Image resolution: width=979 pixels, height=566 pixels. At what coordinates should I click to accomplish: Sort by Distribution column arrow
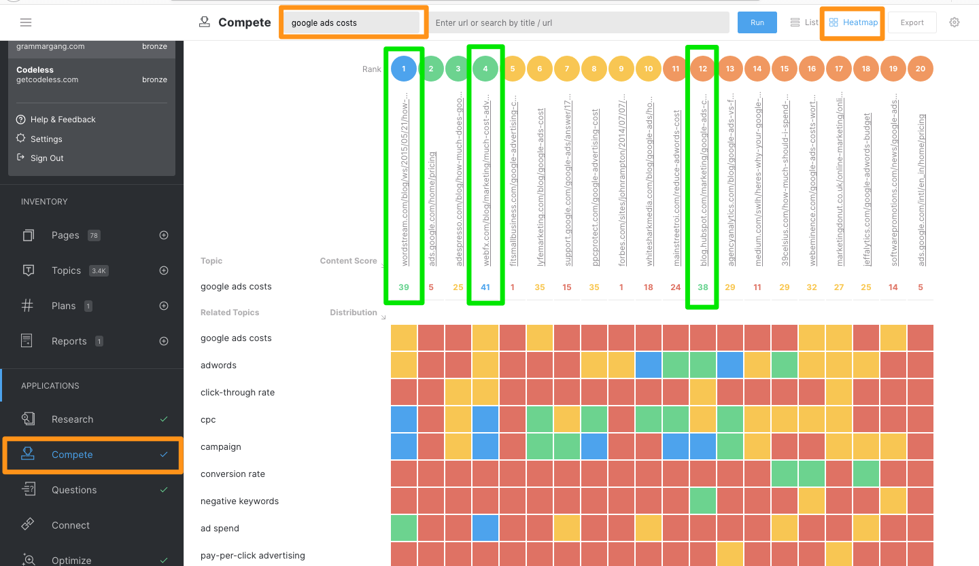[x=383, y=317]
